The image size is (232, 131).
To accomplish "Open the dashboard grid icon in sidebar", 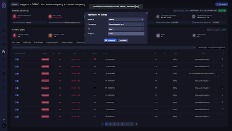I will point(4,30).
